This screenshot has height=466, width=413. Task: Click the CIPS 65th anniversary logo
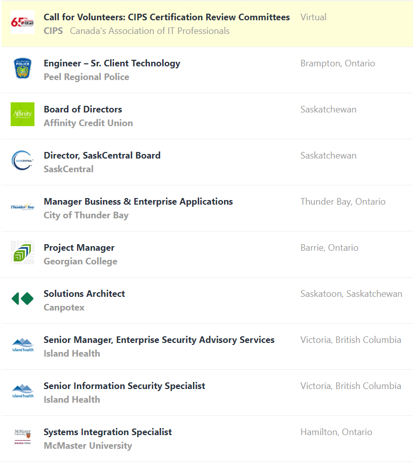[22, 22]
